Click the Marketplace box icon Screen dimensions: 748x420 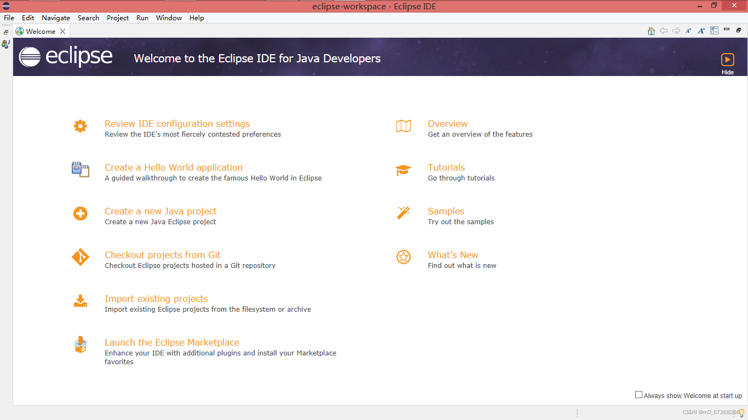(80, 345)
